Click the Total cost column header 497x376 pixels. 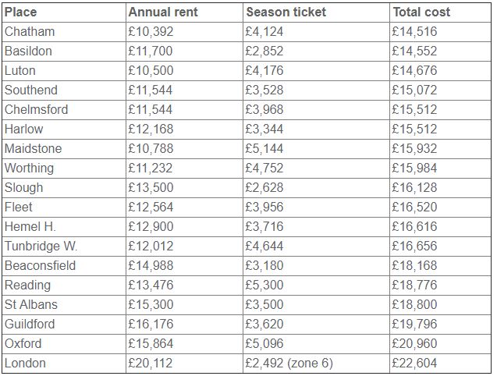pyautogui.click(x=421, y=12)
